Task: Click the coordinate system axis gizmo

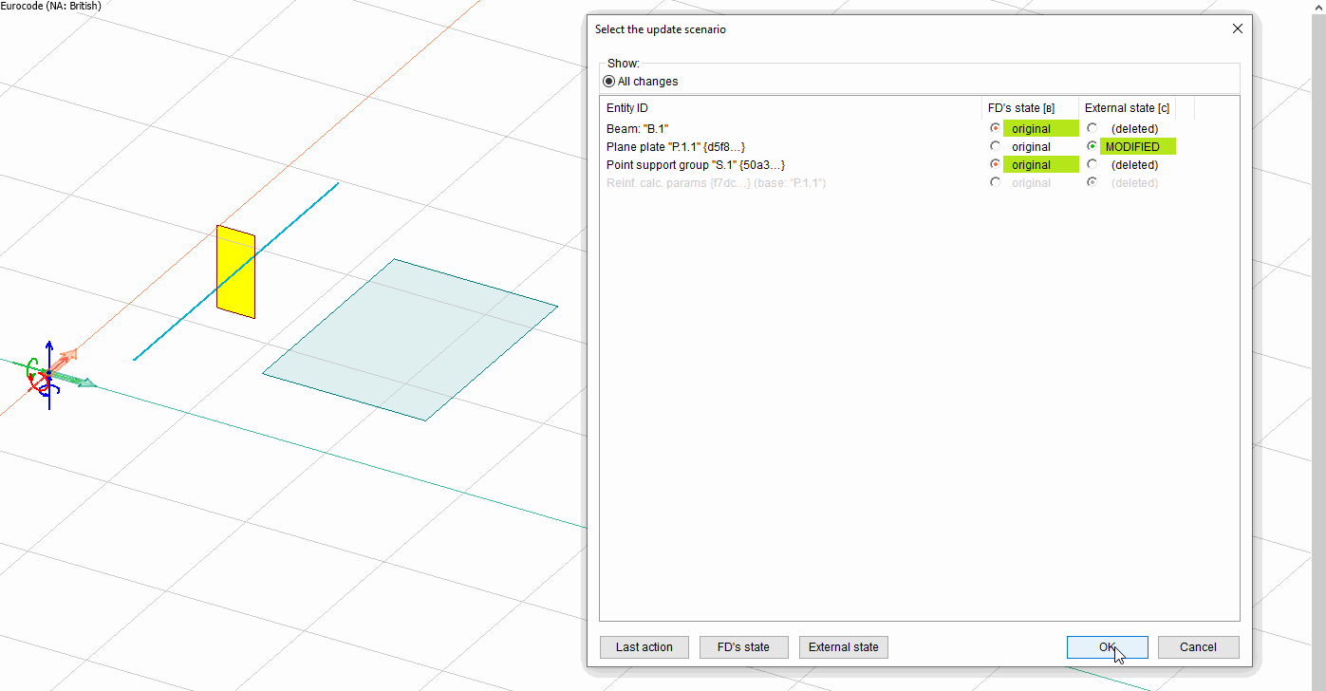Action: 49,375
